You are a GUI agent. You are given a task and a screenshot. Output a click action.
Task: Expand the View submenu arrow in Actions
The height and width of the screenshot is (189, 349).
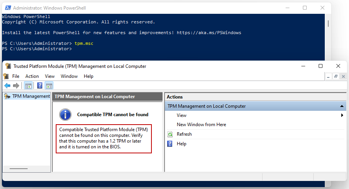tap(342, 115)
